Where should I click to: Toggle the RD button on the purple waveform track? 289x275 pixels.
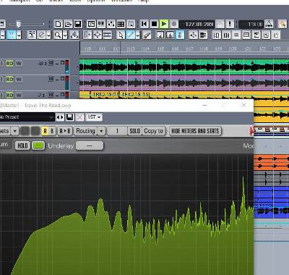[x=9, y=80]
